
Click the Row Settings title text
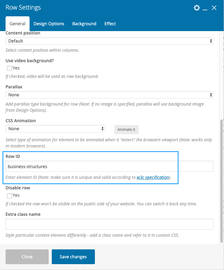pos(23,8)
